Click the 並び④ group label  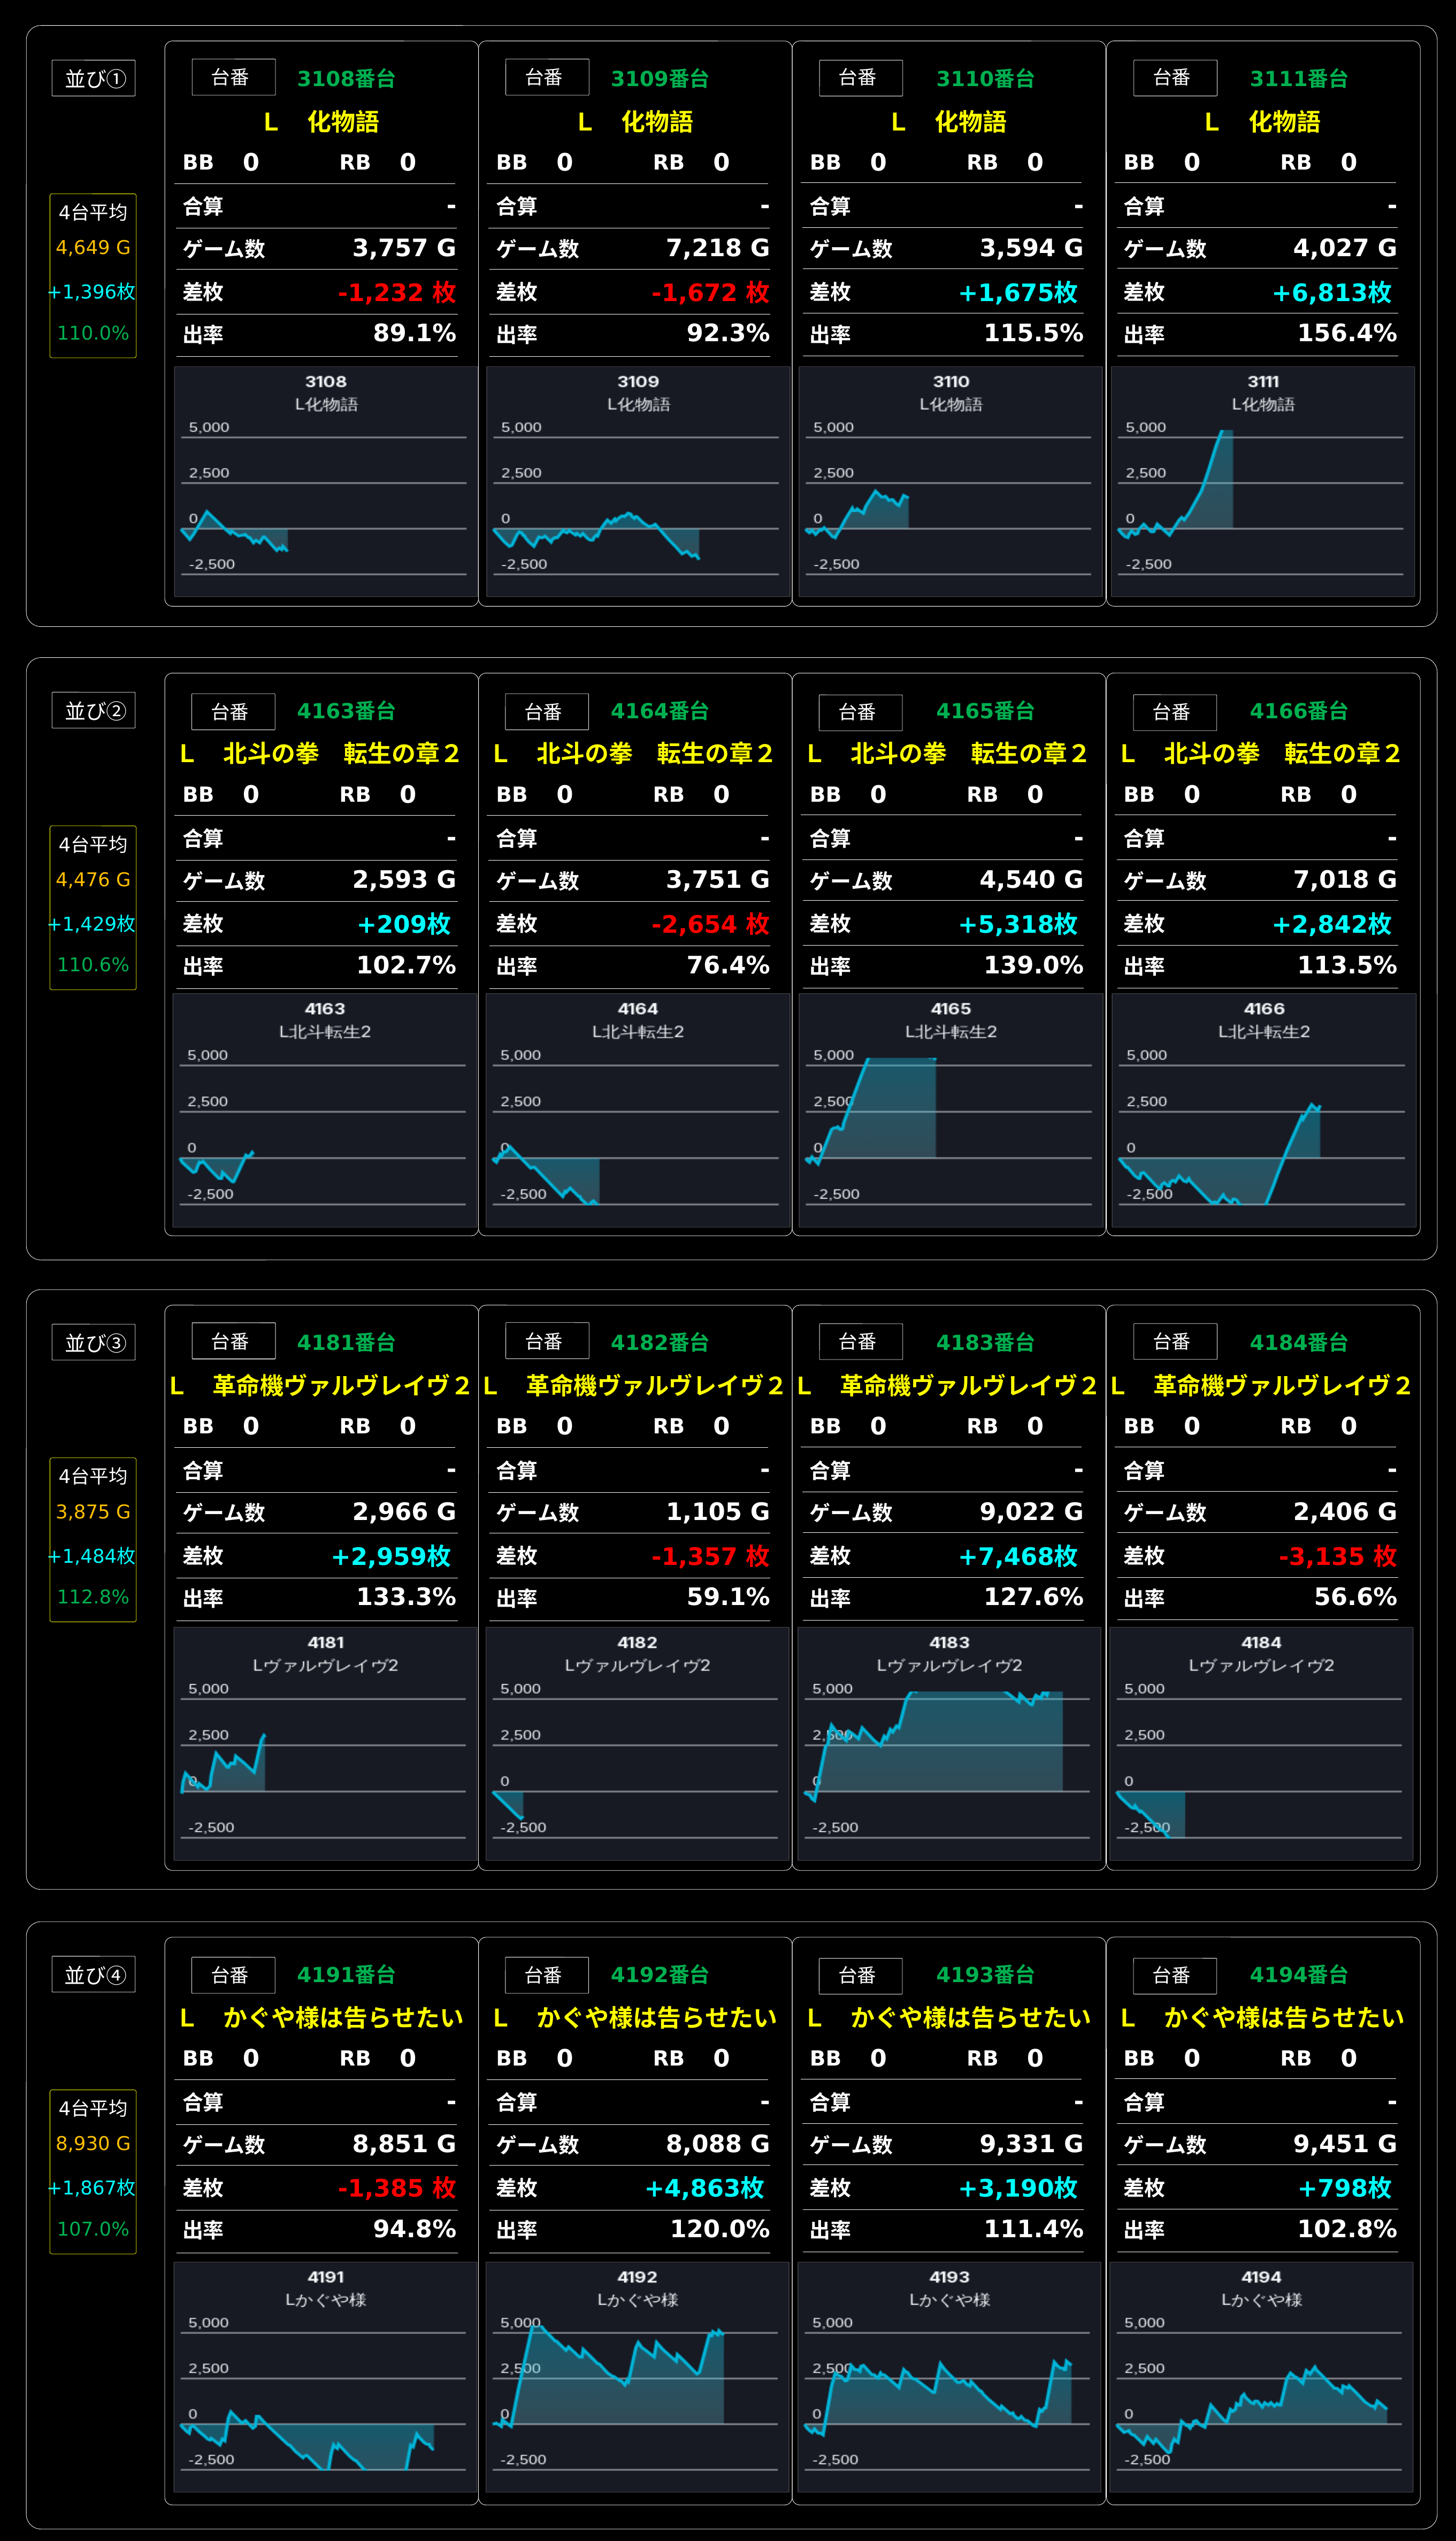point(93,1974)
